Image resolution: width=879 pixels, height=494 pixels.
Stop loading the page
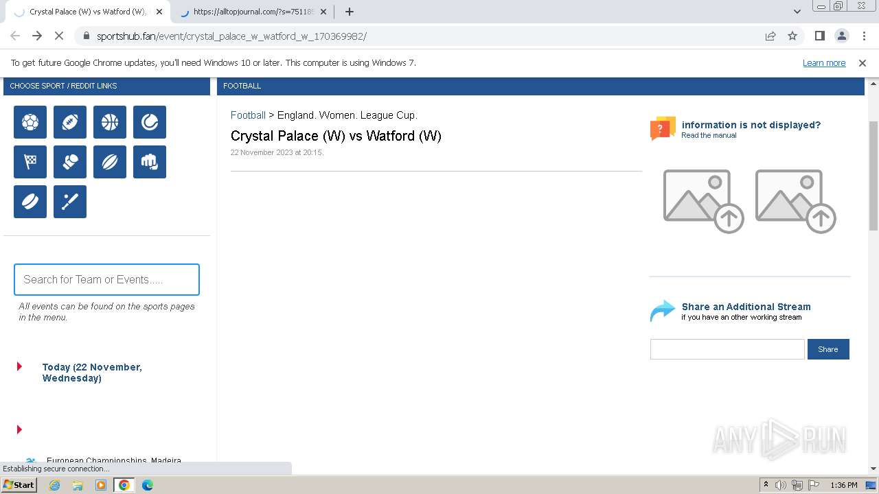click(x=59, y=36)
